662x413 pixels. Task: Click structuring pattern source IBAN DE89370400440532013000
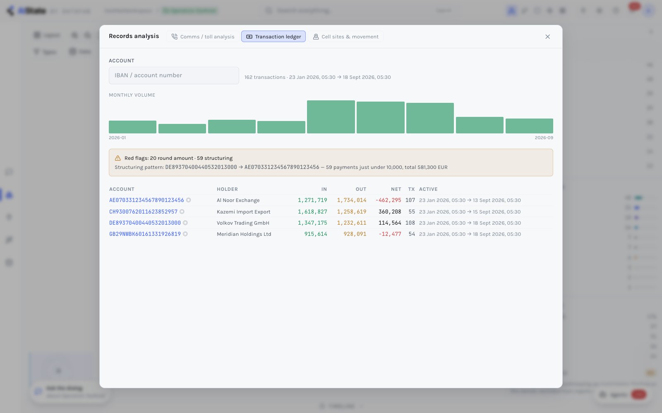tap(201, 167)
